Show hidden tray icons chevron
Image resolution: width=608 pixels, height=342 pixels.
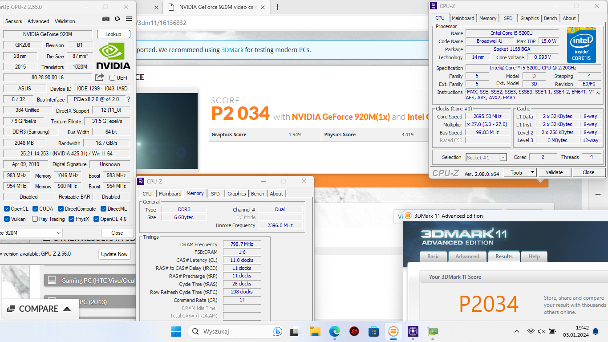[517, 331]
